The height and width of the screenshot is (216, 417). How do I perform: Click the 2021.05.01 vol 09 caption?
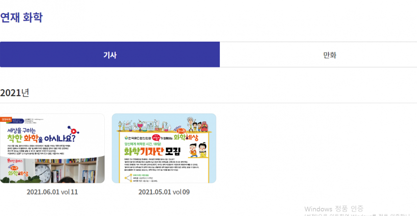tap(164, 192)
